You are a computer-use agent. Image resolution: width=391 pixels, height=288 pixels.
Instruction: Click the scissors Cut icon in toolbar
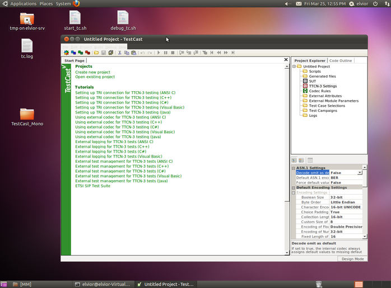point(119,53)
